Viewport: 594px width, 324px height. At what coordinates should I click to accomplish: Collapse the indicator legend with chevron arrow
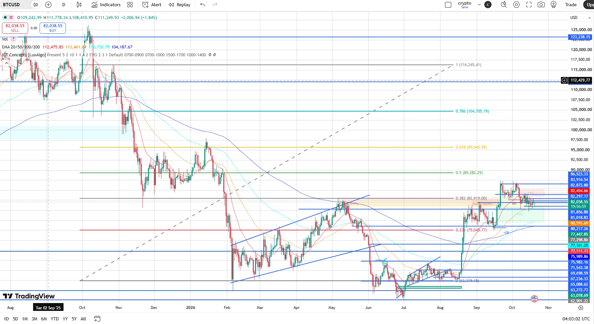[x=7, y=63]
